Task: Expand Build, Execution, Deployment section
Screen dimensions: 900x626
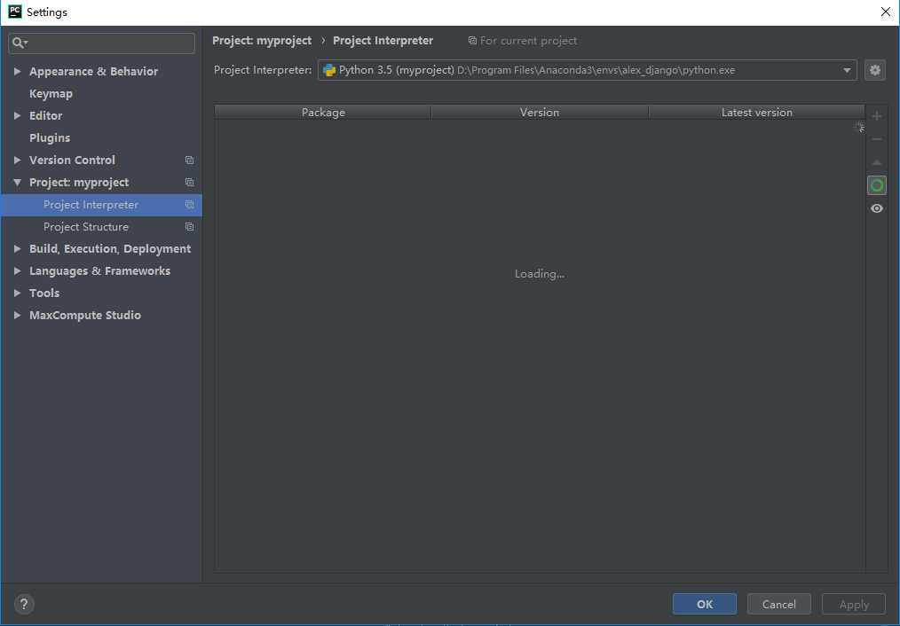Action: coord(17,249)
